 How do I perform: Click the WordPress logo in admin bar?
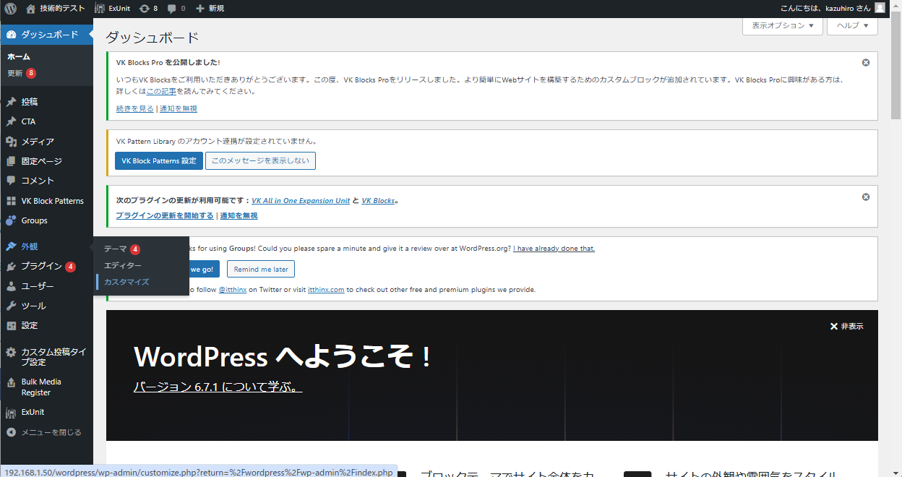click(x=10, y=9)
